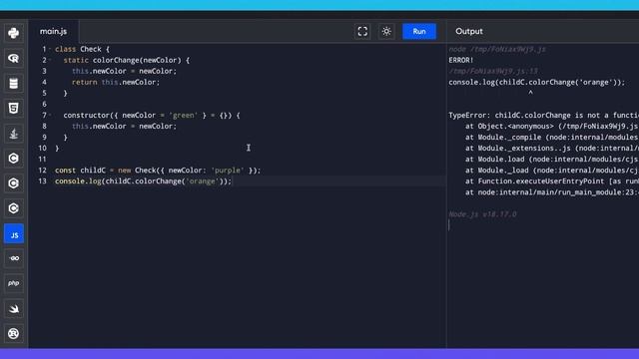
Task: Collapse the static colorChange fold arrow on line 2
Action: pos(50,60)
